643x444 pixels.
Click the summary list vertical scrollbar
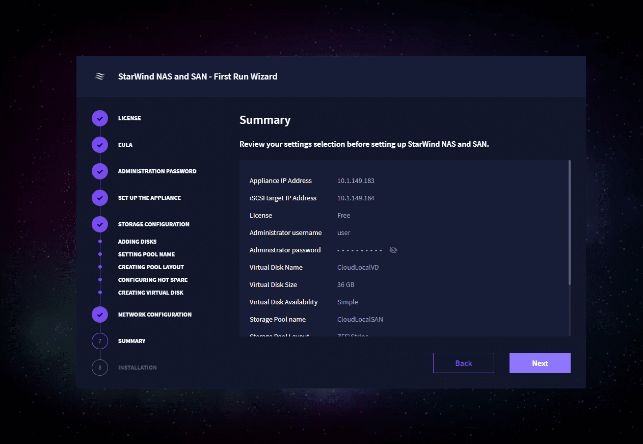(x=569, y=222)
